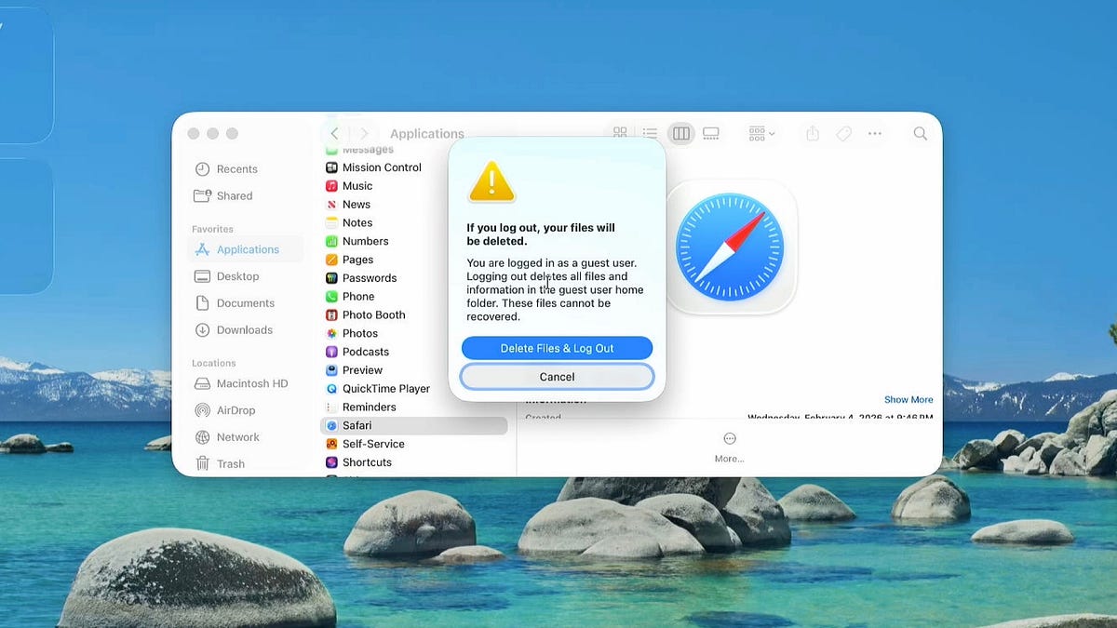The image size is (1117, 628).
Task: Open Show More in the preview pane
Action: pyautogui.click(x=908, y=399)
